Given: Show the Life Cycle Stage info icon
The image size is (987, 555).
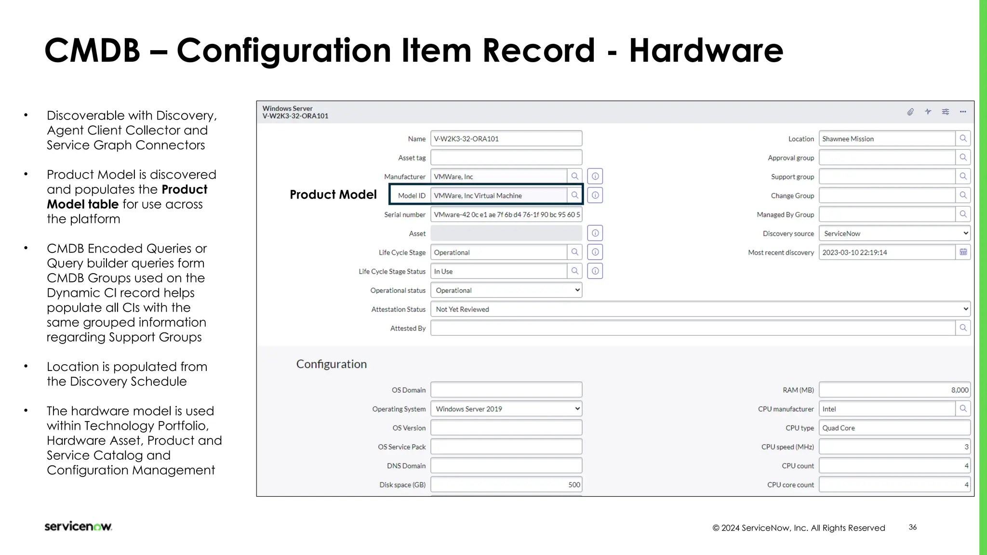Looking at the screenshot, I should 595,252.
